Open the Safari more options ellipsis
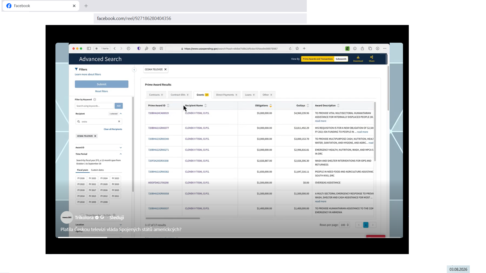 coord(385,49)
